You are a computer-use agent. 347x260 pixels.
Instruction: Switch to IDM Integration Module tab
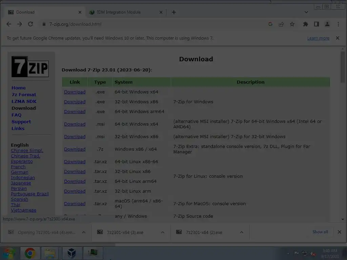point(126,12)
